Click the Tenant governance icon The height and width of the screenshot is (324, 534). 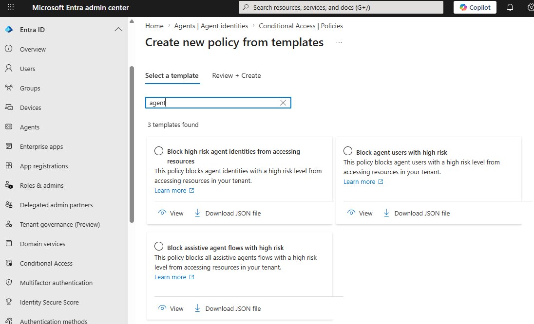click(9, 224)
